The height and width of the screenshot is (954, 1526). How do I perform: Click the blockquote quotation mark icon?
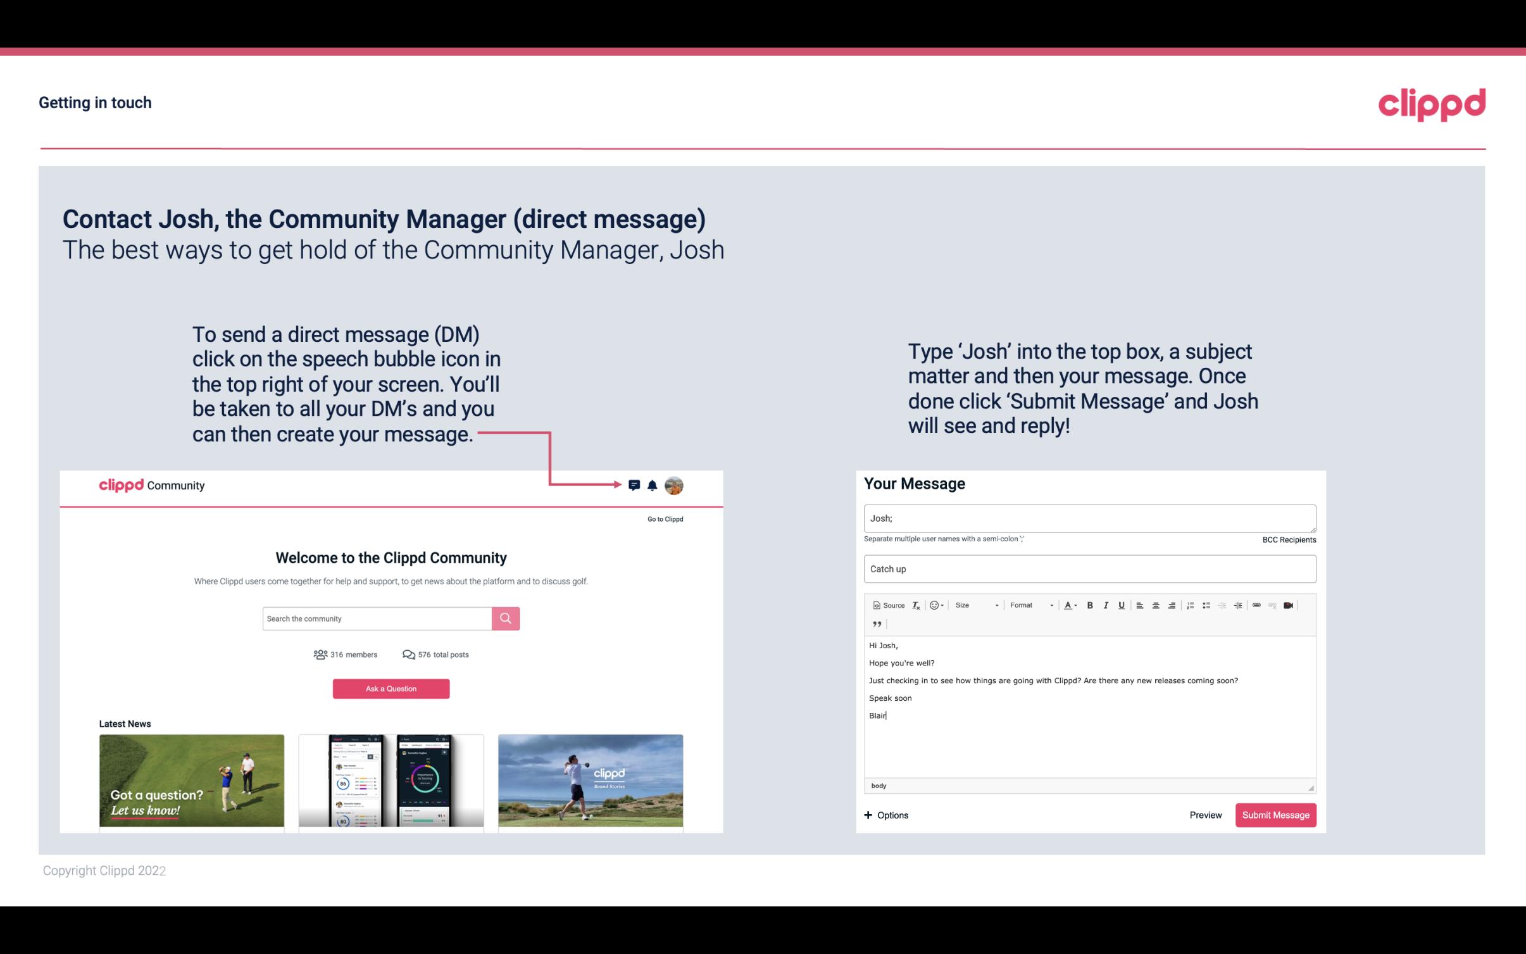[x=875, y=624]
